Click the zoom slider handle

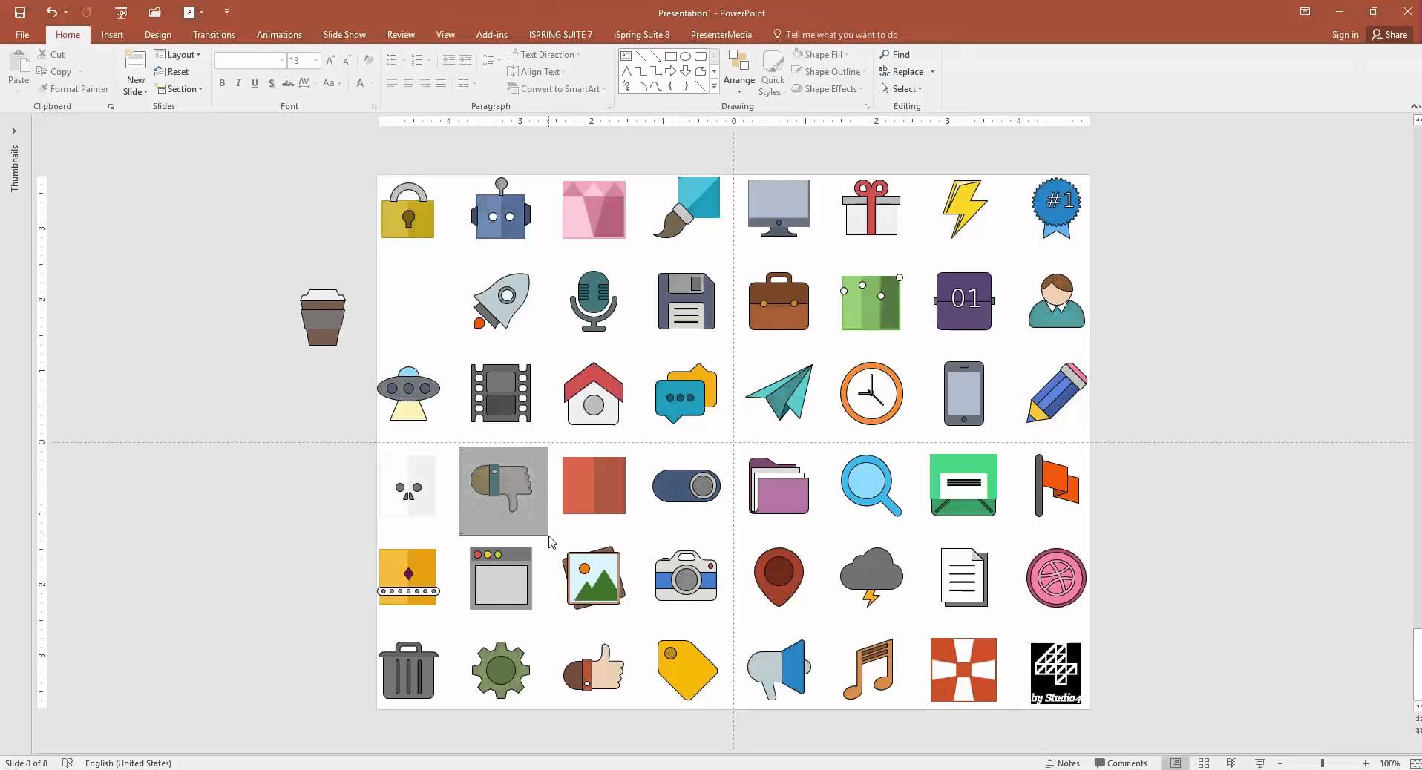[x=1322, y=763]
